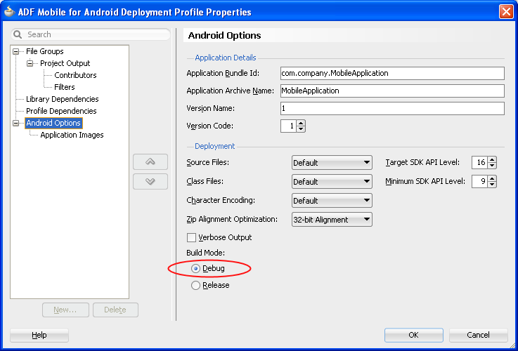Select File Groups in the tree
Screen dimensions: 518x351
pos(44,51)
